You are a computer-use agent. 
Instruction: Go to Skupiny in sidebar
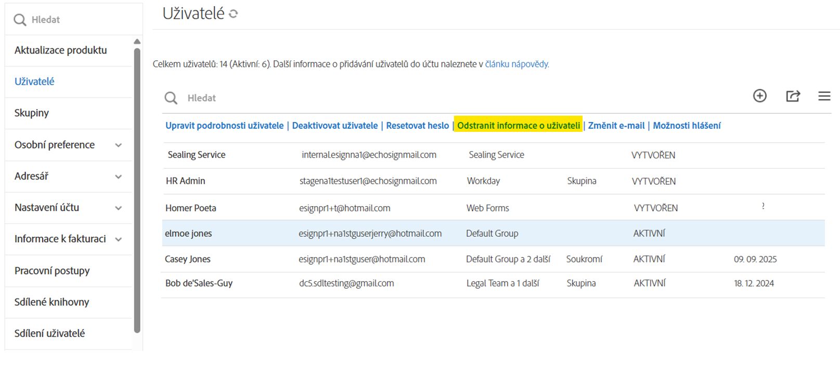[32, 113]
